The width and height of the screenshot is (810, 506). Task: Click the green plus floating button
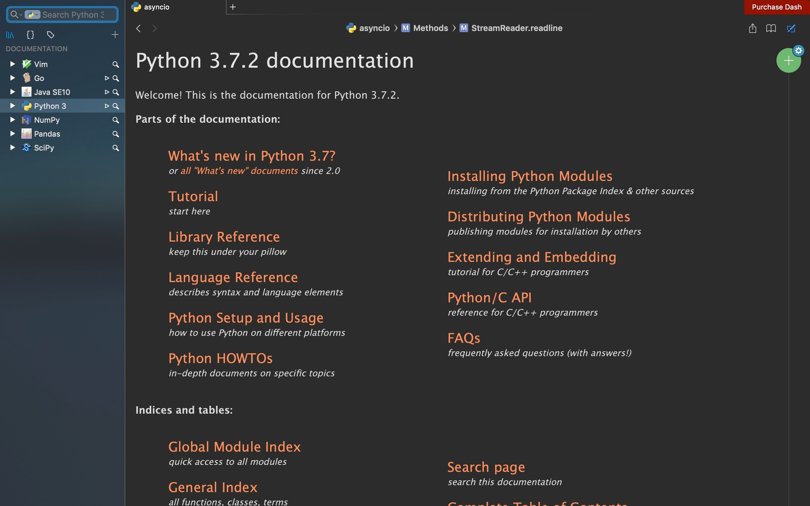[x=788, y=61]
